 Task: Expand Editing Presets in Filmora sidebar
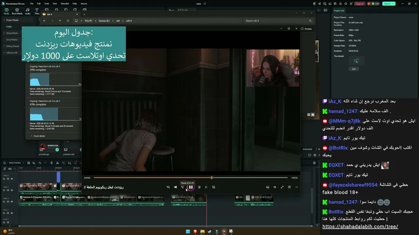click(x=4, y=46)
